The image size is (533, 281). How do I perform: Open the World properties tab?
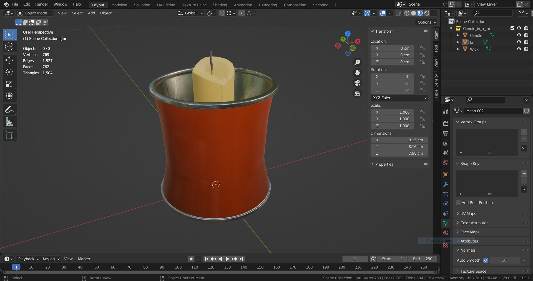click(446, 162)
